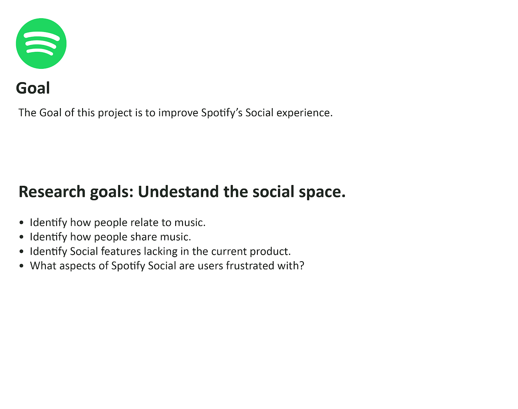Click the word "Spotify's" in the goal sentence
Image resolution: width=518 pixels, height=409 pixels.
pos(222,113)
